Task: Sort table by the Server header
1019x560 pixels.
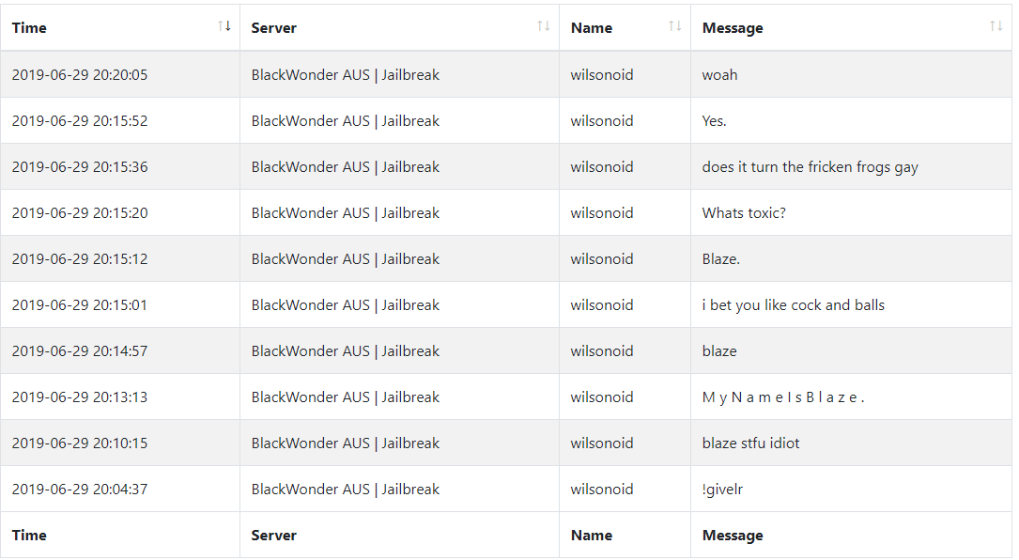Action: click(400, 27)
